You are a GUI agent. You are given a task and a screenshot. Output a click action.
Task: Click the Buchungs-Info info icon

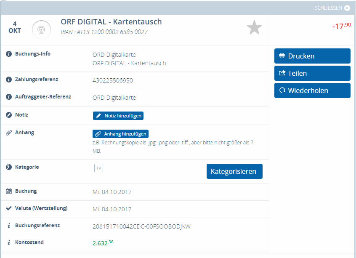click(x=9, y=54)
